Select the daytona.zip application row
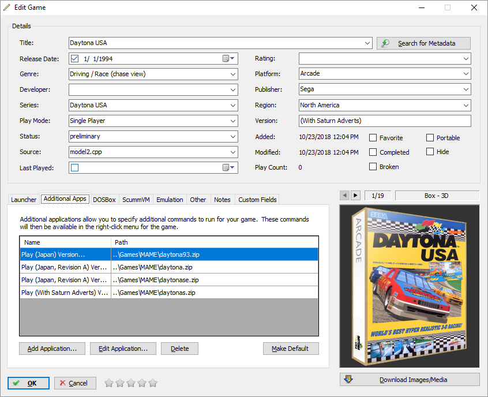Screen dimensions: 488x397 pos(169,267)
